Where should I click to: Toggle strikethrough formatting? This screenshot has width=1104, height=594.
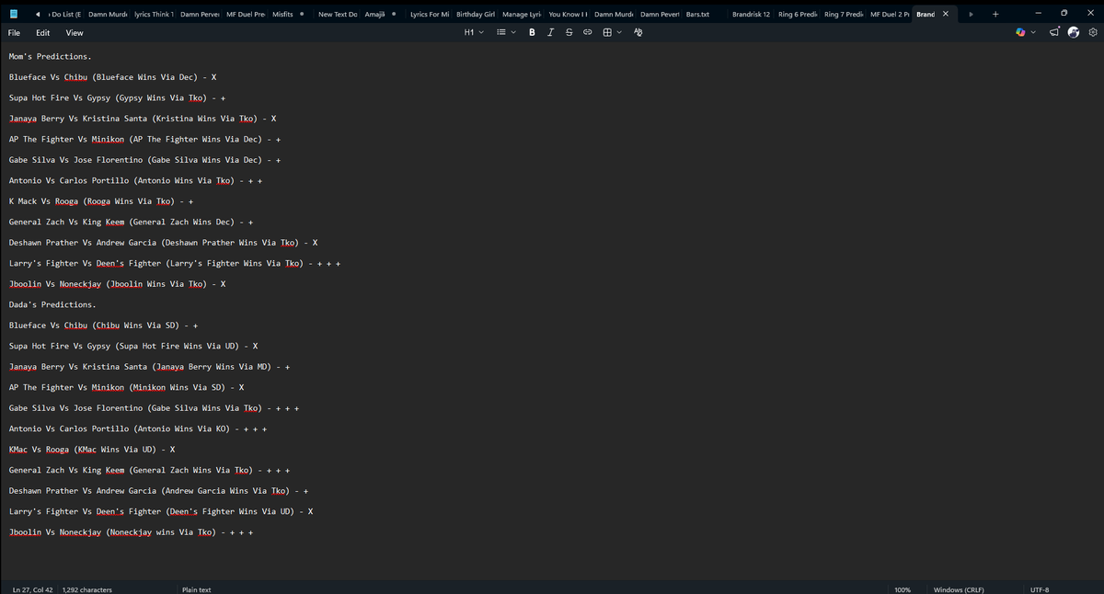click(x=569, y=32)
